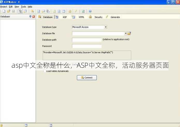180x127 pixels.
Task: Click the green refresh page toolbar icon
Action: [x=83, y=11]
